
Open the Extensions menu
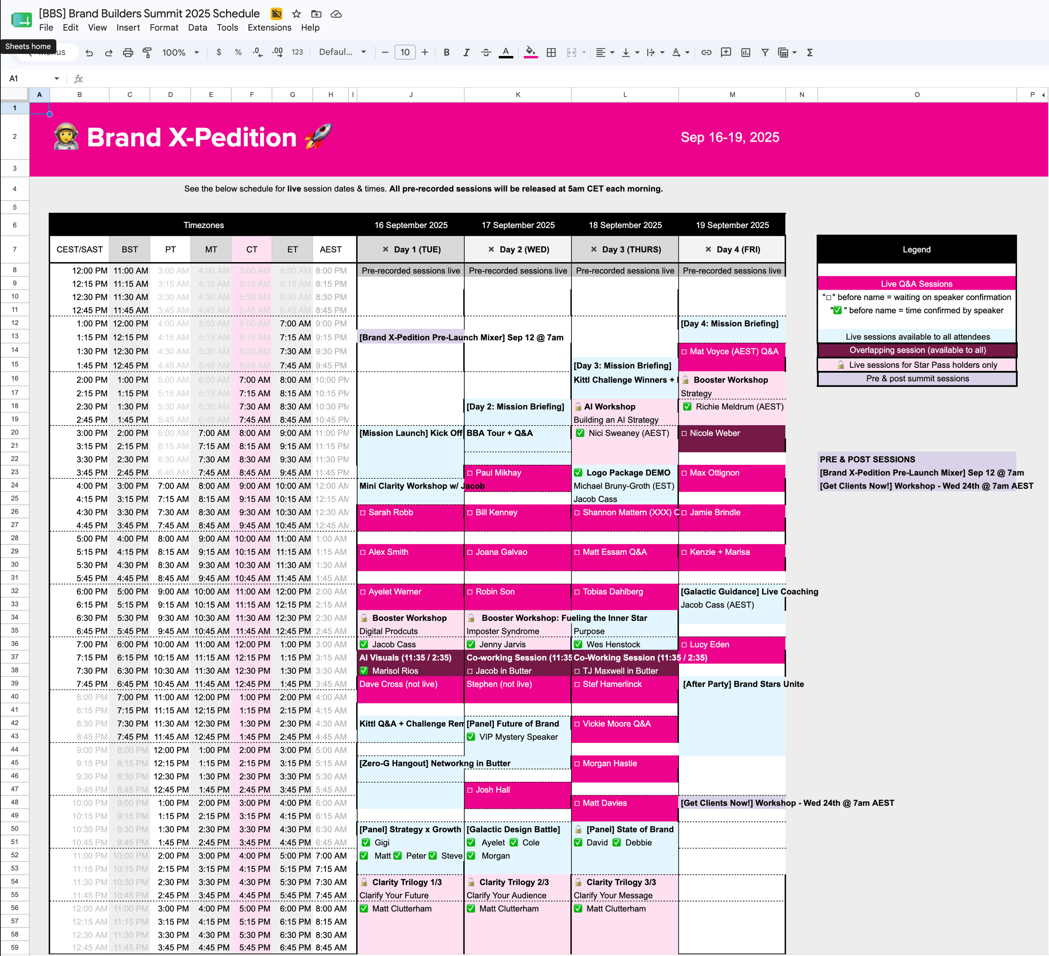point(270,28)
